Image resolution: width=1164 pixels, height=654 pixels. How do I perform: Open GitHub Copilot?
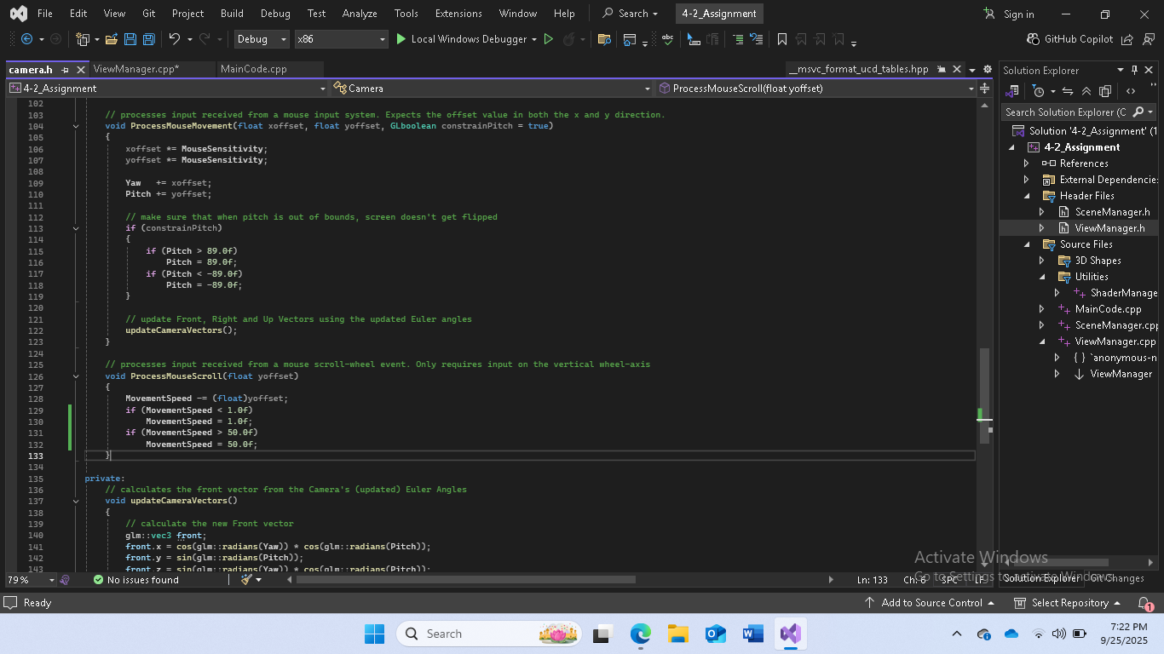1070,39
